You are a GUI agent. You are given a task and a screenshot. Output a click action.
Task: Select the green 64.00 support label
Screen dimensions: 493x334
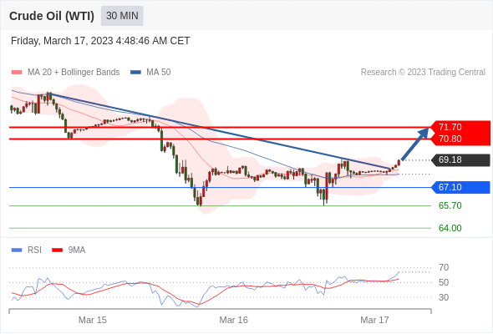(x=450, y=228)
